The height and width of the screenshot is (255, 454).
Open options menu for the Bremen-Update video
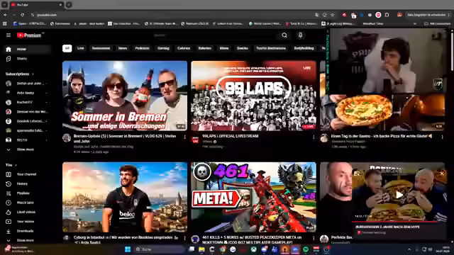tap(184, 137)
